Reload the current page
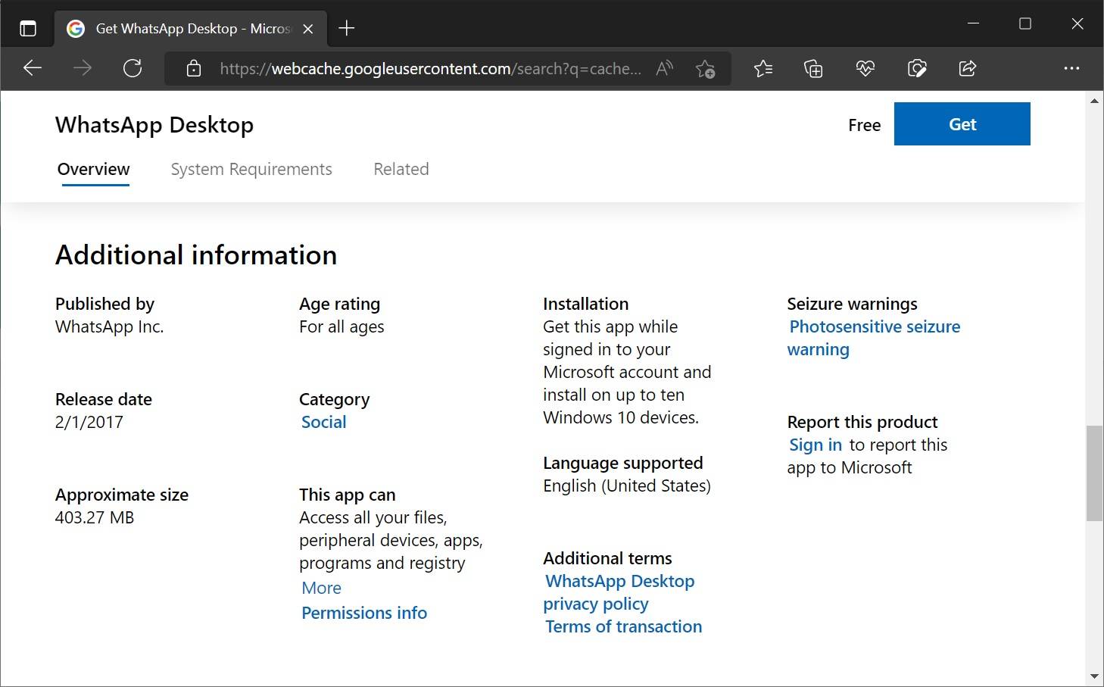 [x=133, y=68]
